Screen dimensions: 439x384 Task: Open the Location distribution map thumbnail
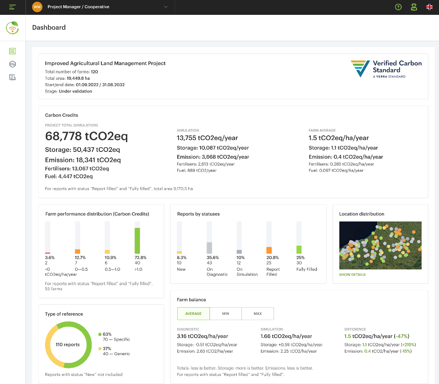380,245
